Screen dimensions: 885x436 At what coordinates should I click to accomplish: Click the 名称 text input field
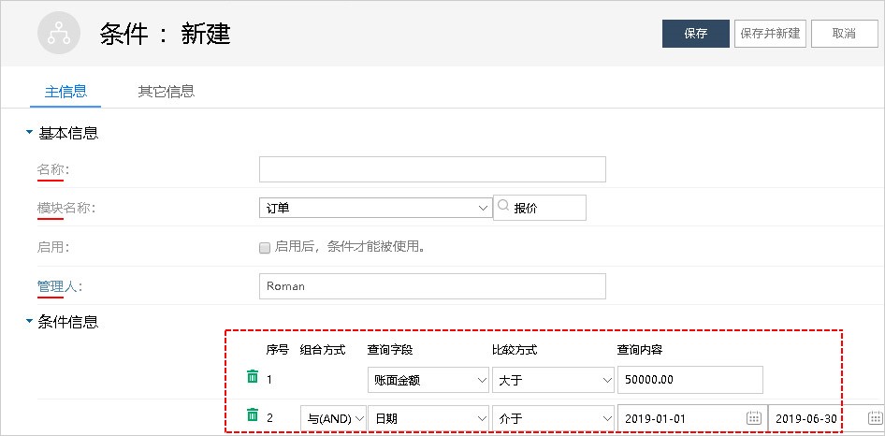[x=432, y=169]
